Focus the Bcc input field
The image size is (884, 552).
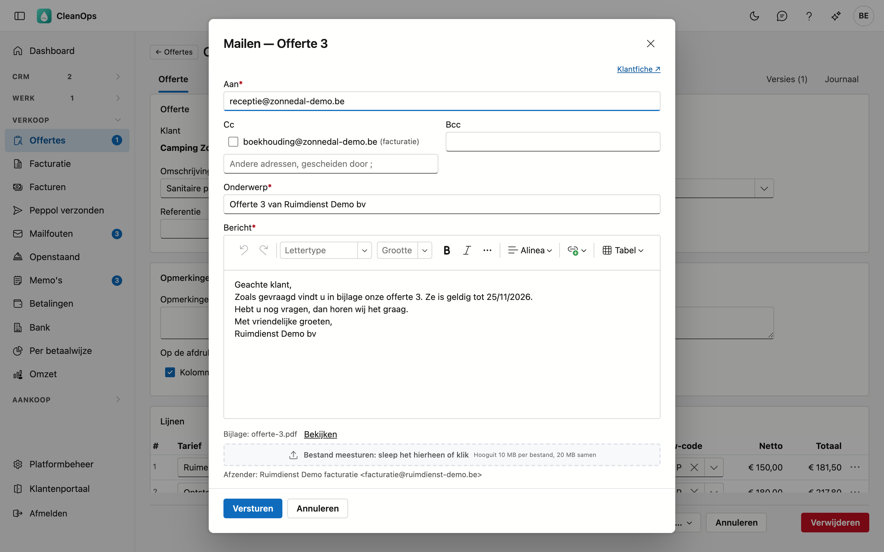[x=553, y=142]
